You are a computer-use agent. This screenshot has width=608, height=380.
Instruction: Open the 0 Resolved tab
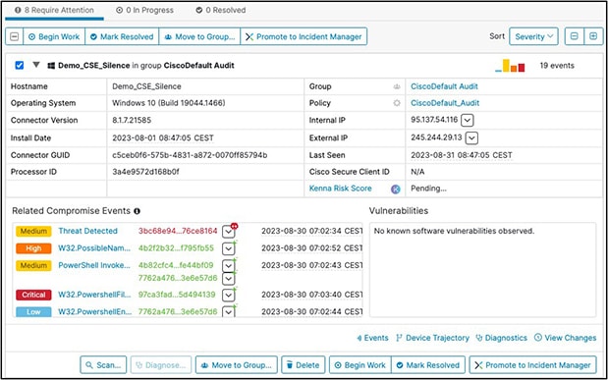[x=221, y=11]
